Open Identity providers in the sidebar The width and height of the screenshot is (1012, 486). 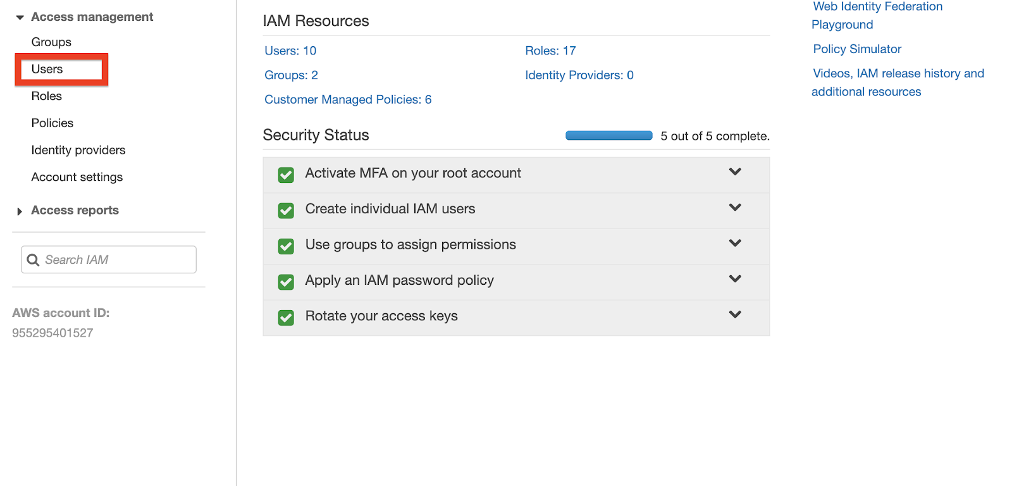coord(78,150)
